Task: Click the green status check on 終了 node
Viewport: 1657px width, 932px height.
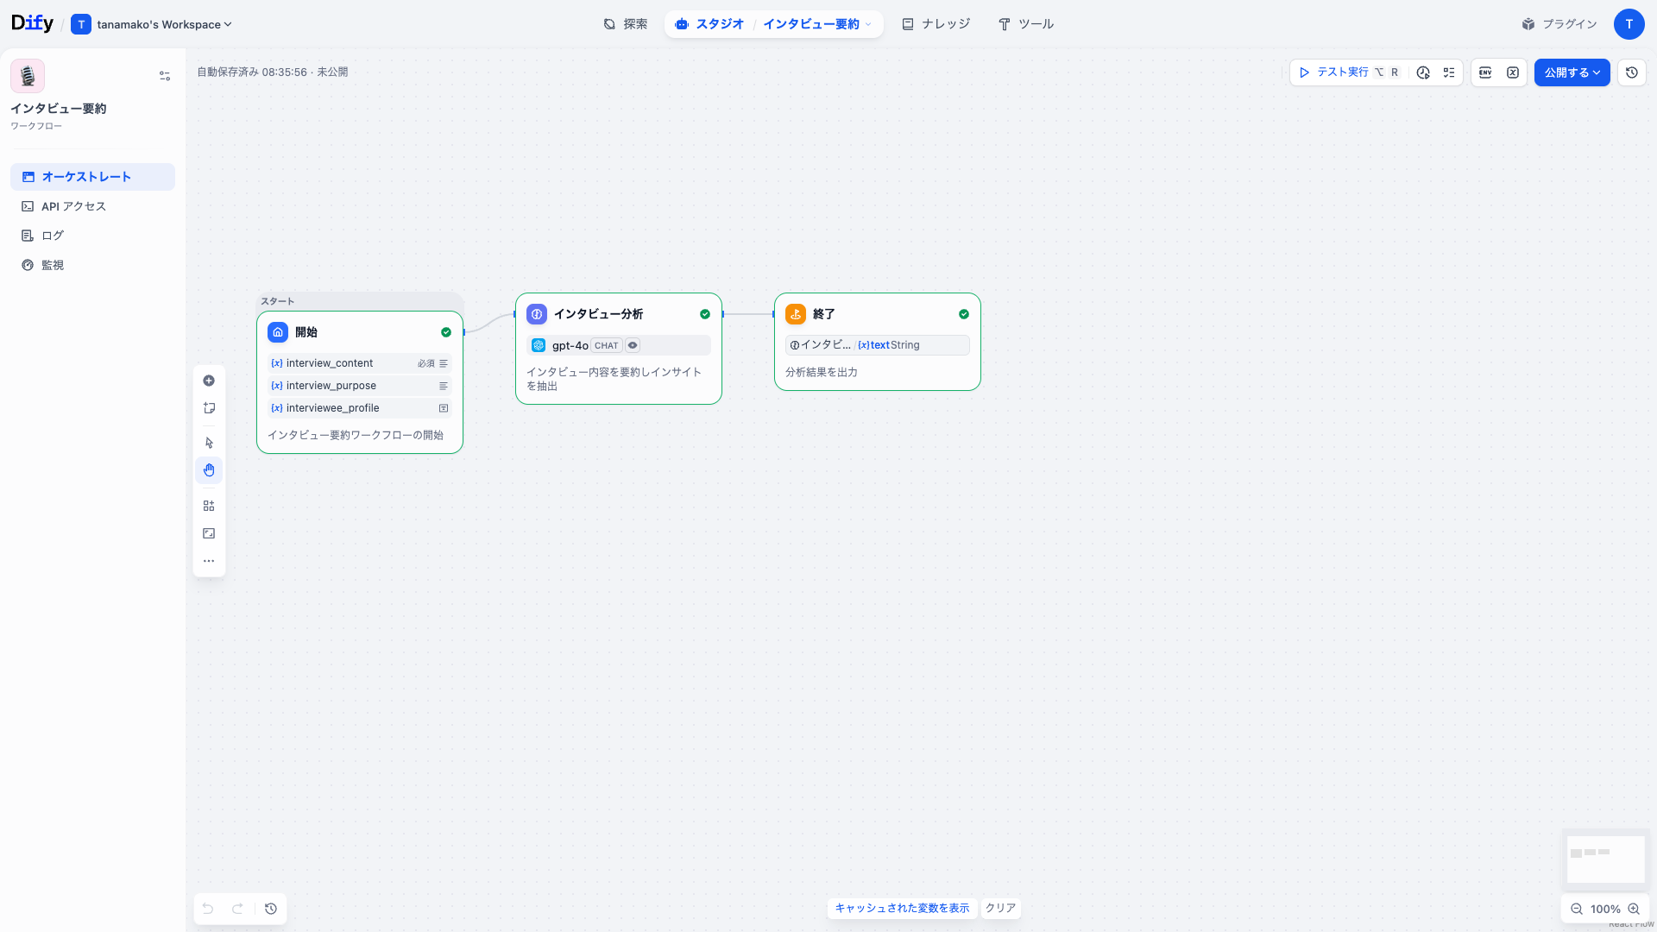Action: (964, 314)
